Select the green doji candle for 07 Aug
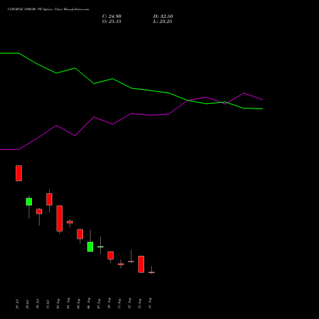Viewport: 319px width, 319px height. point(100,247)
